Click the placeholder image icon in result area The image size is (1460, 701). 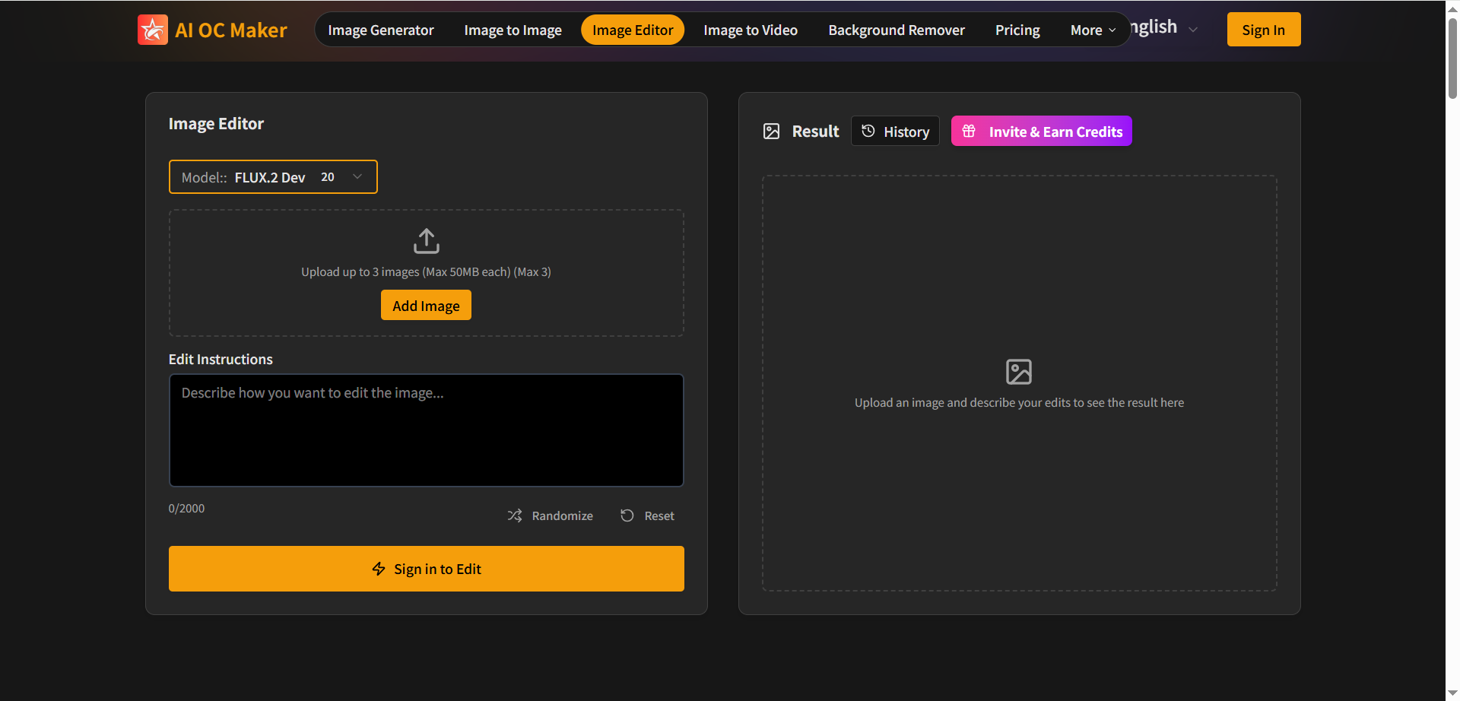1018,372
